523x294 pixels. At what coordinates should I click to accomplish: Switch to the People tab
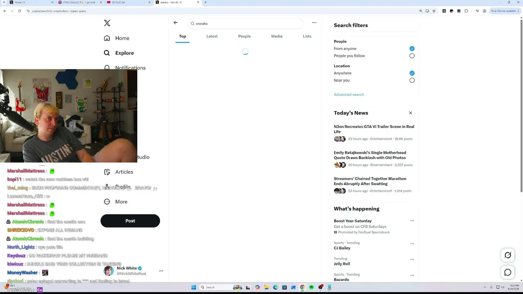(244, 36)
